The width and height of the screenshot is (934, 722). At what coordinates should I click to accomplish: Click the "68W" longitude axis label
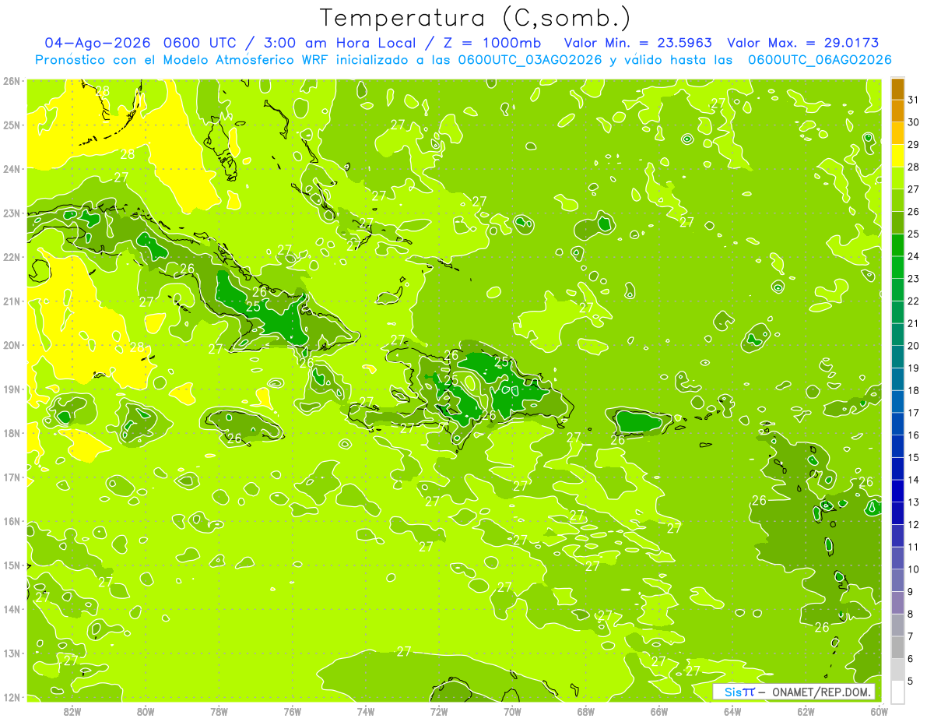click(586, 711)
